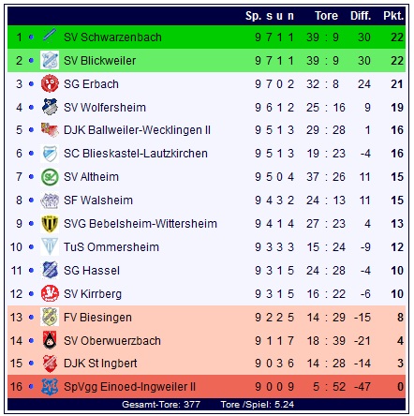The image size is (414, 416).
Task: Click the Diff. column header
Action: (361, 16)
